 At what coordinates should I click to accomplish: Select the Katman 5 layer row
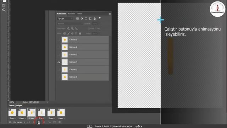pyautogui.click(x=85, y=70)
